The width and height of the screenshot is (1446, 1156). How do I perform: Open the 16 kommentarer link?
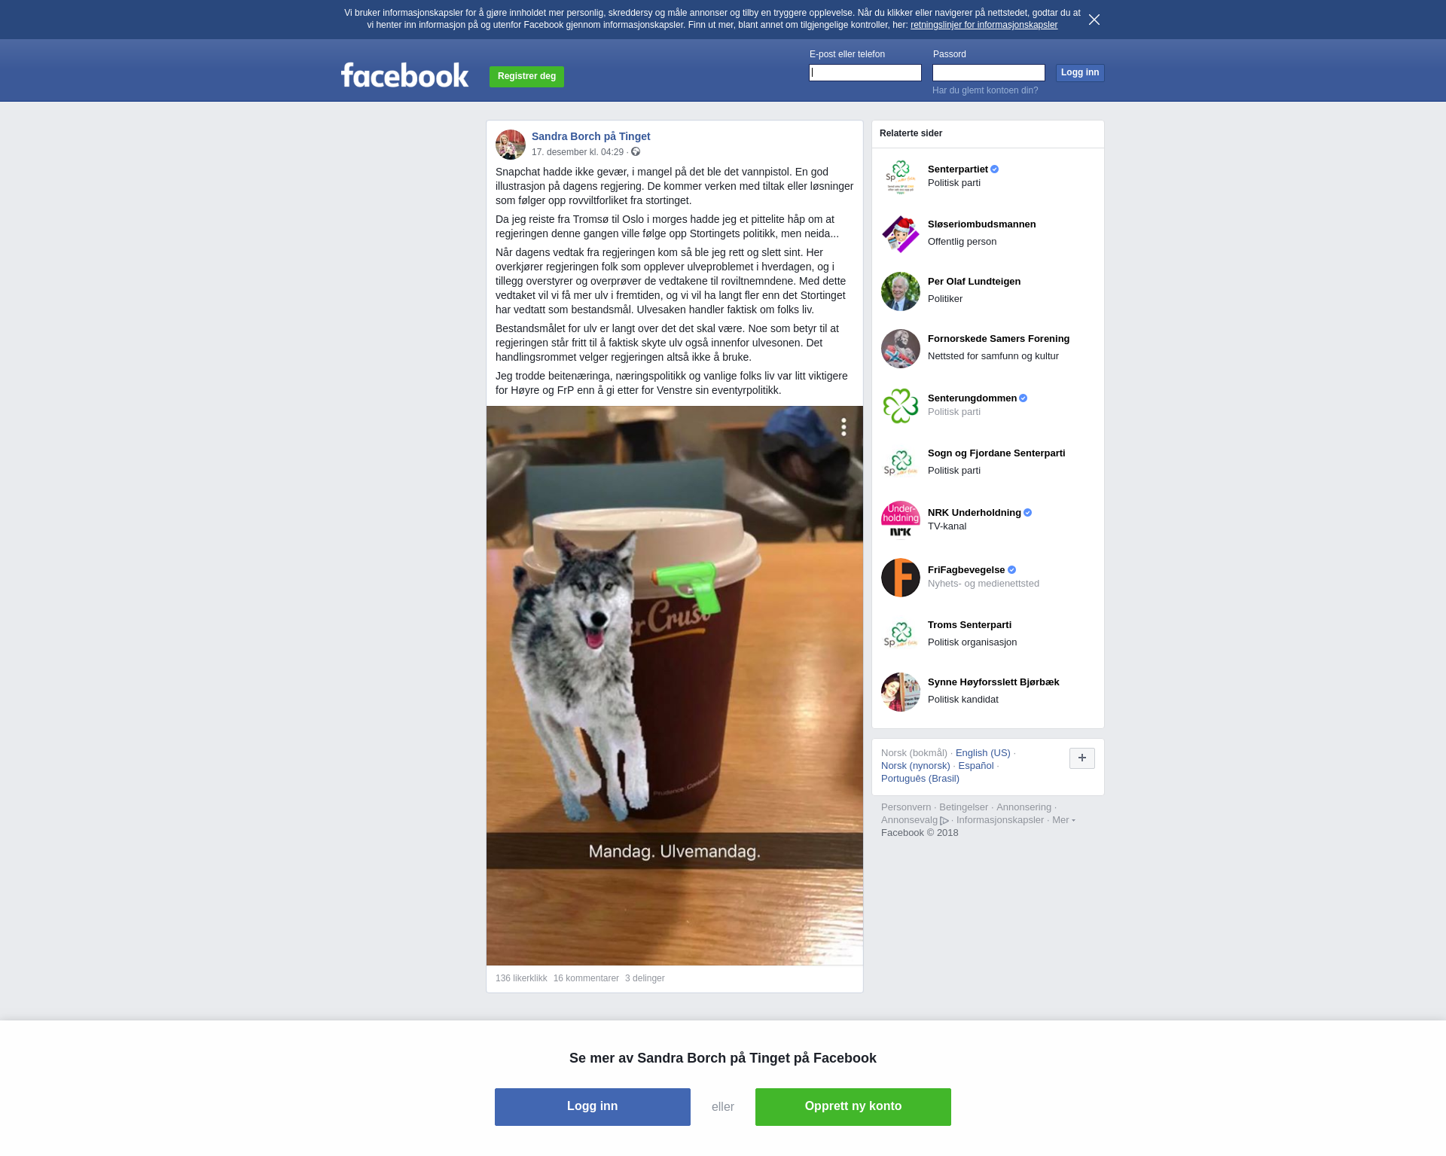click(x=586, y=978)
